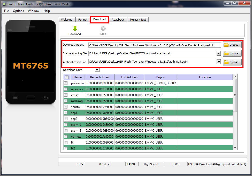
Task: Click folder icon to choose Download-Agent
Action: click(226, 45)
